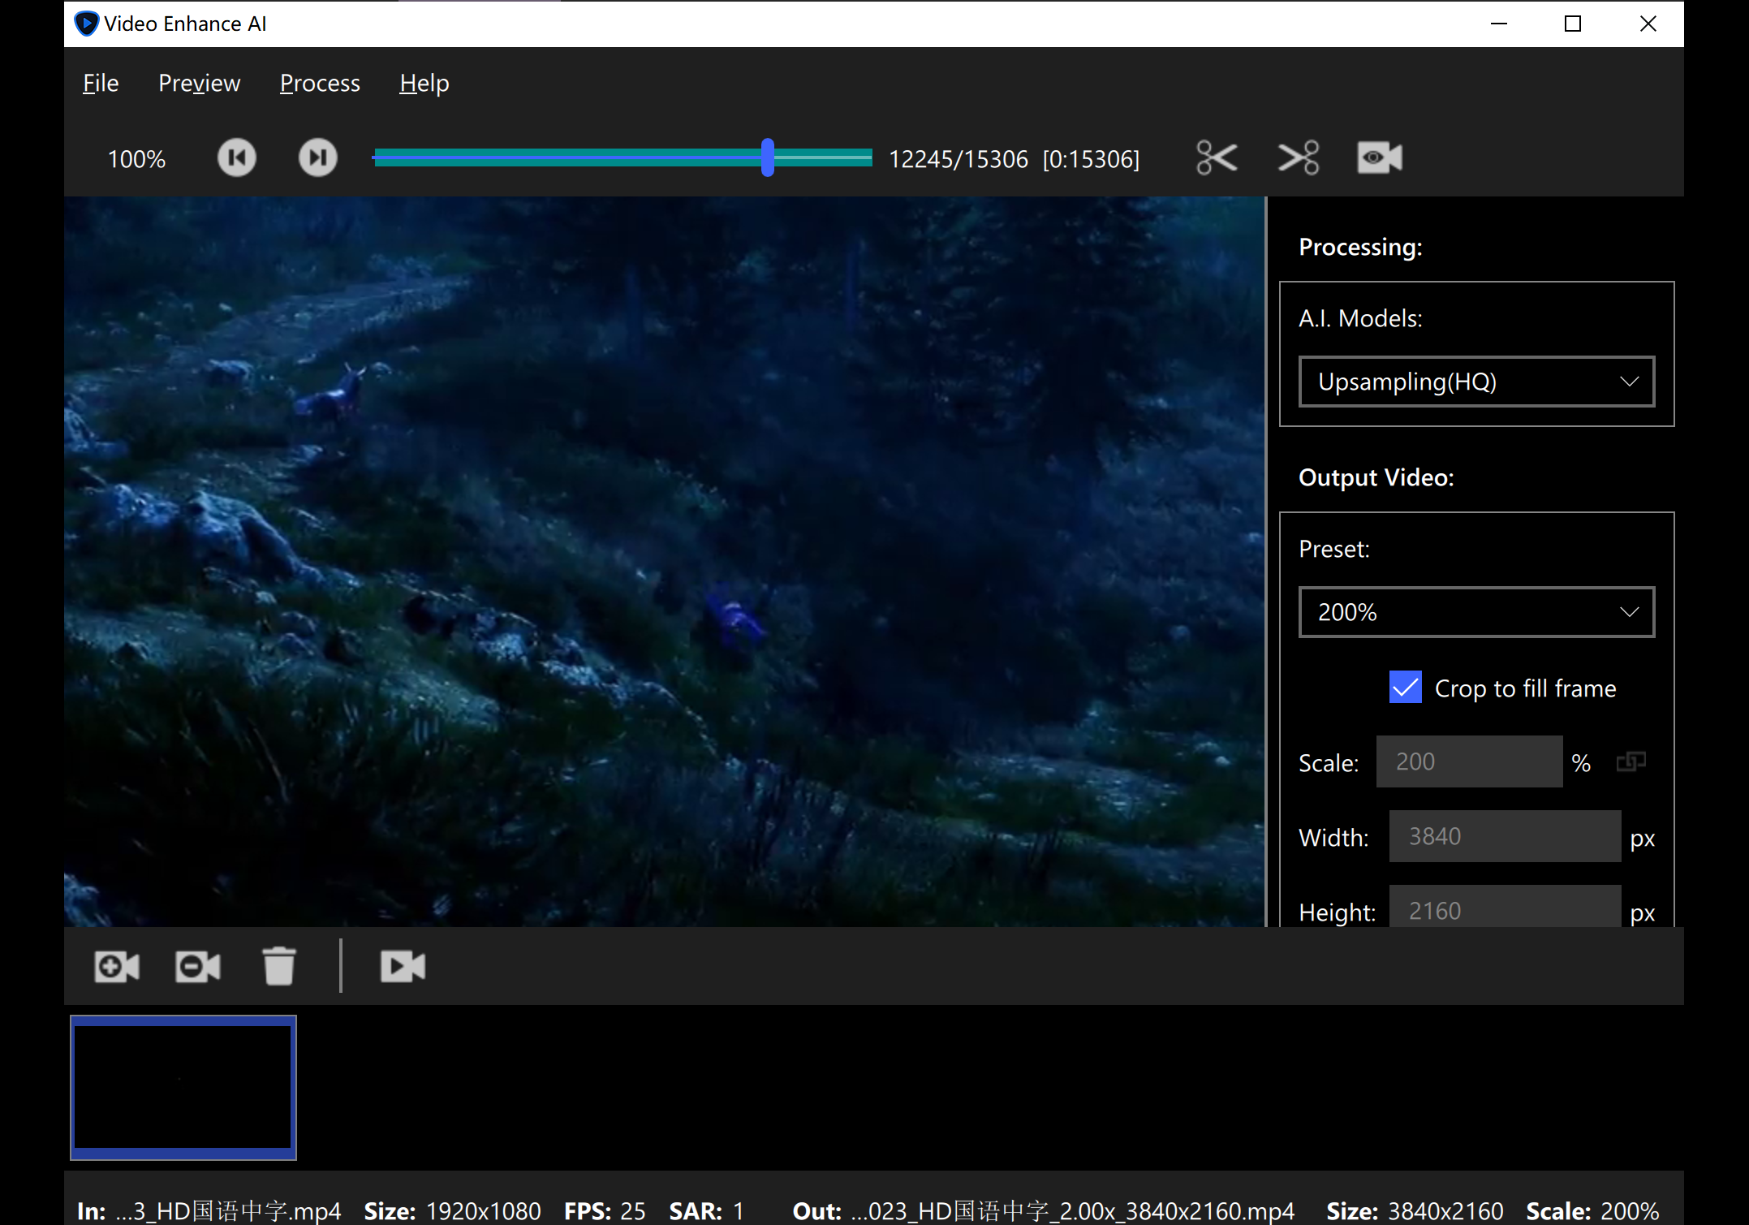
Task: Toggle the Crop to fill frame checkbox
Action: (x=1406, y=688)
